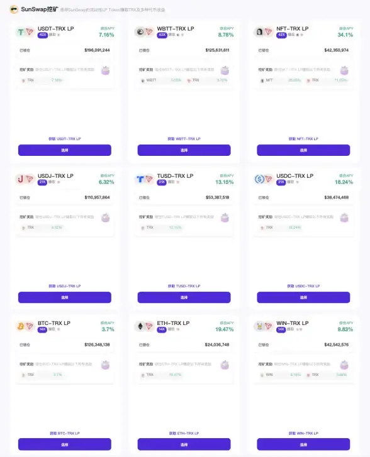Click the 42X badge on USDT-TRX LP

pos(43,35)
